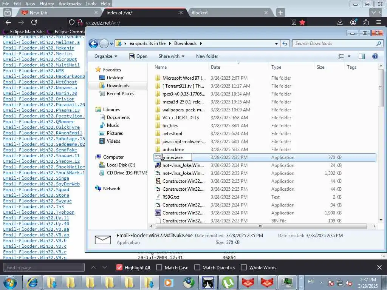Viewport: 387px width, 290px height.
Task: Open the Tools menu
Action: point(91,4)
